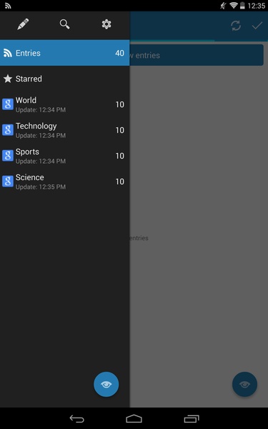Tap the muted sound status icon
The image size is (268, 429).
[x=224, y=6]
